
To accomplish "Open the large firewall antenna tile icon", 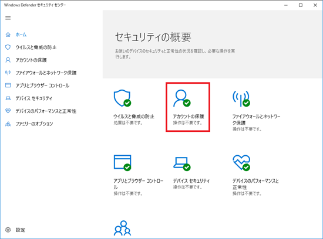I will click(241, 98).
